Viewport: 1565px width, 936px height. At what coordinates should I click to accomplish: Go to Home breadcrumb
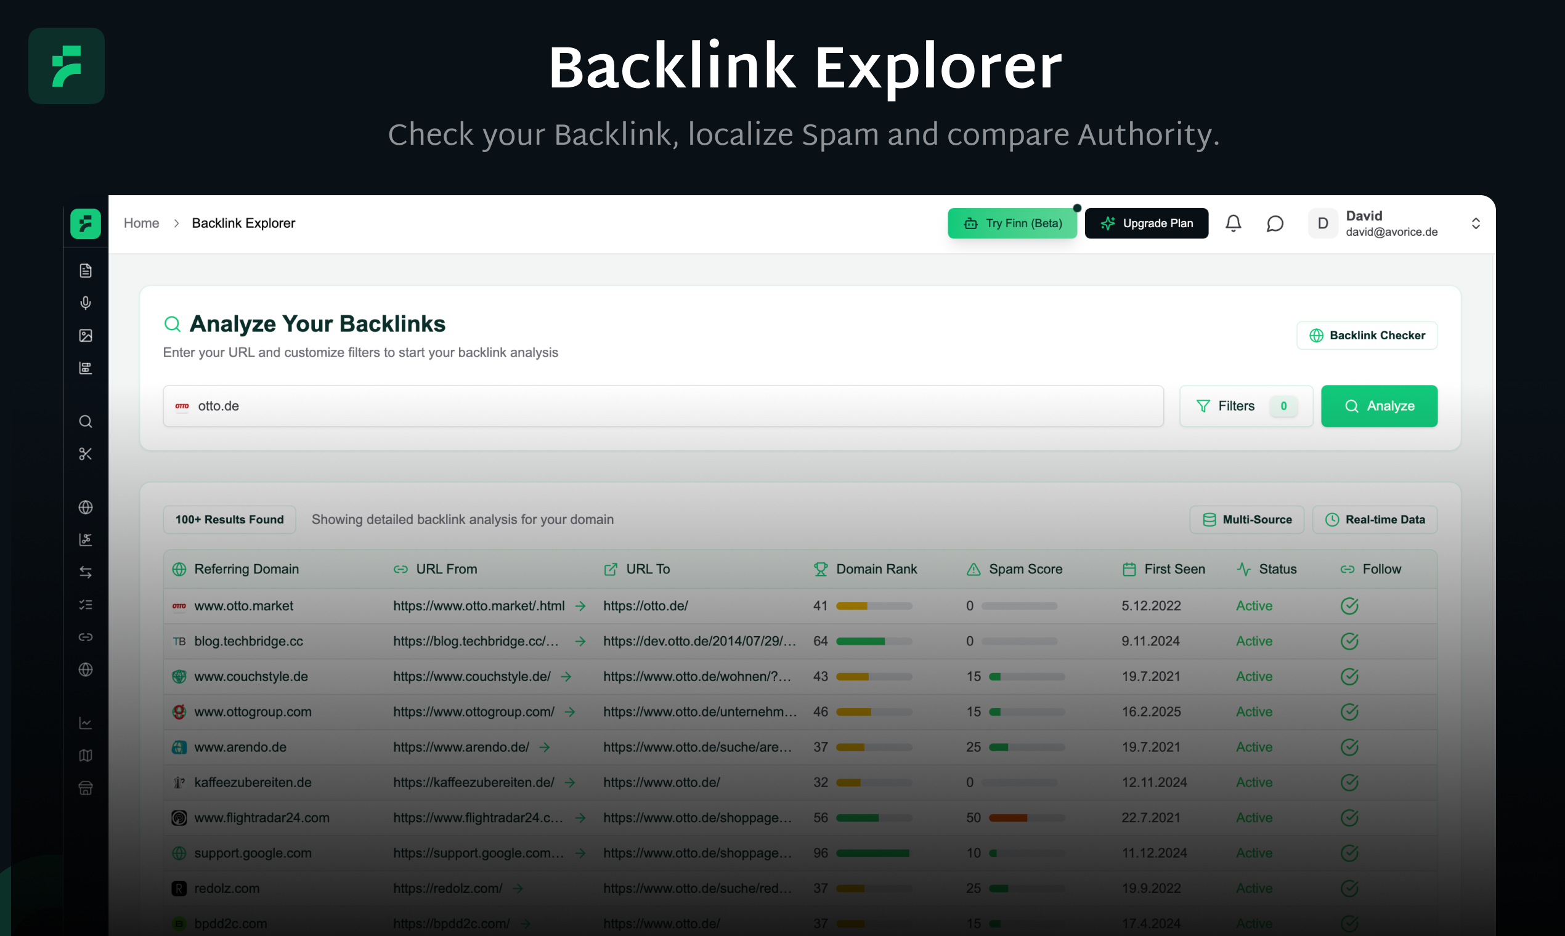(x=141, y=224)
